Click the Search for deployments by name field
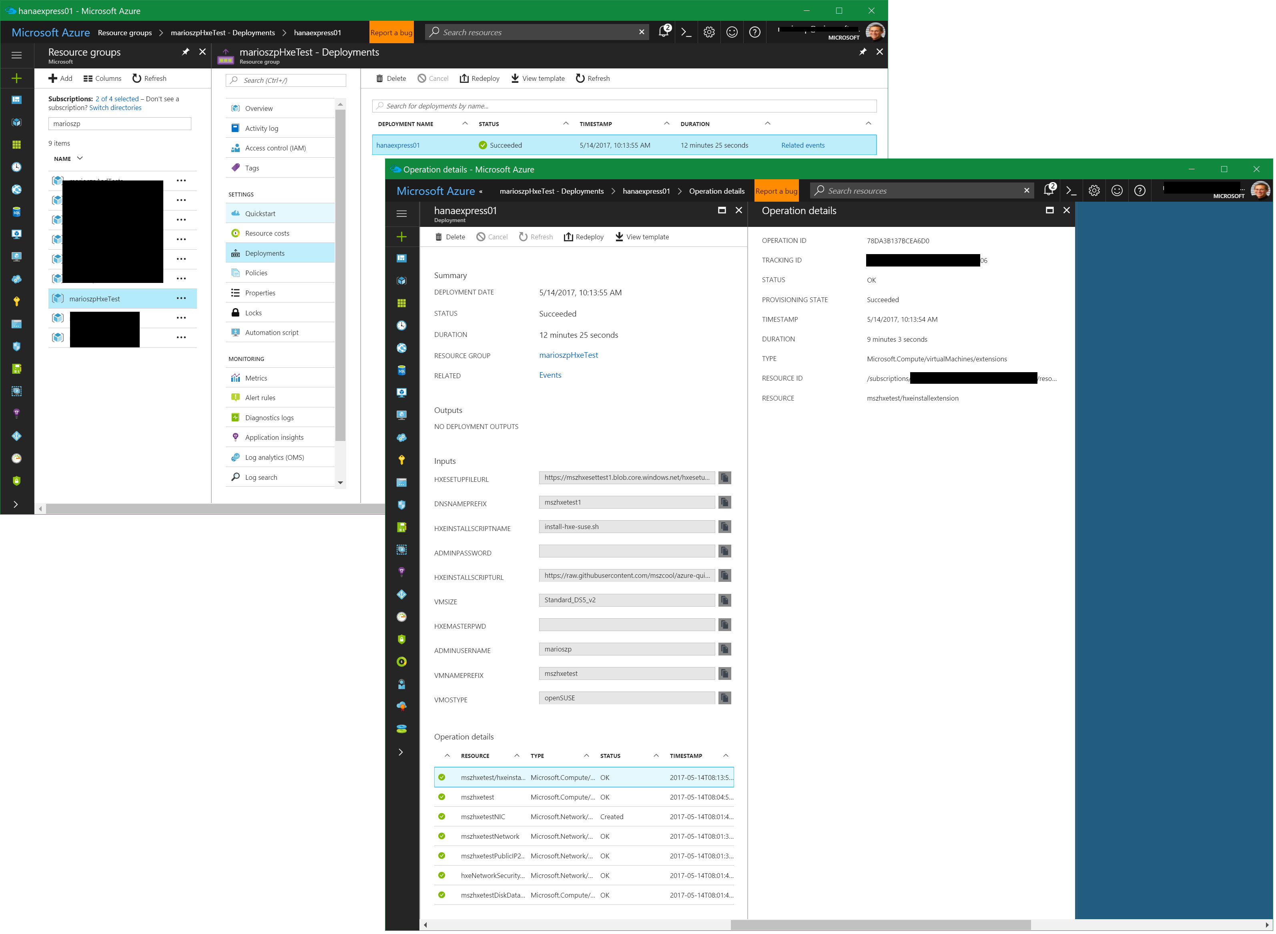 [x=624, y=106]
